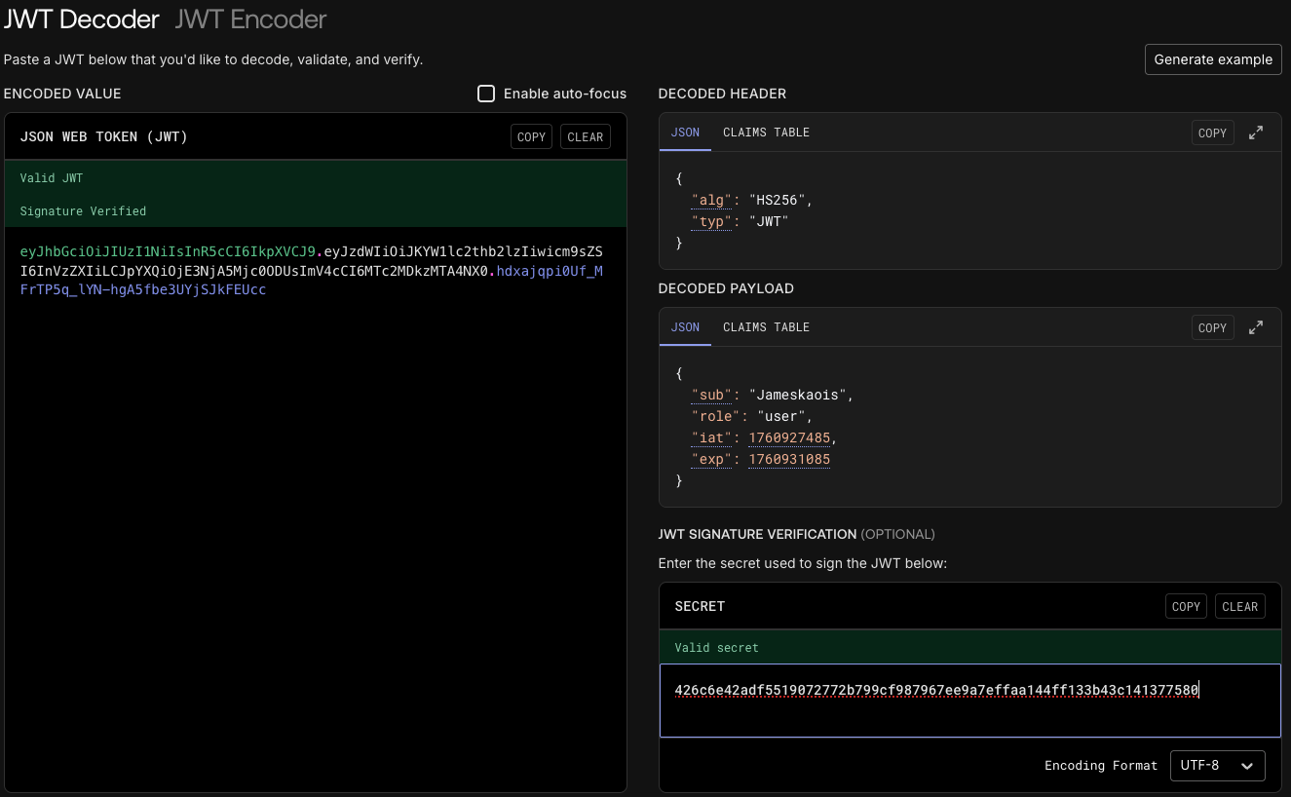Open the Encoding Format UTF-8 dropdown
This screenshot has height=797, width=1291.
1217,766
